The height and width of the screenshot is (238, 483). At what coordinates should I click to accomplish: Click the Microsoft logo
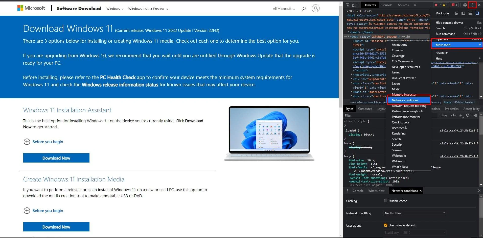coord(31,8)
